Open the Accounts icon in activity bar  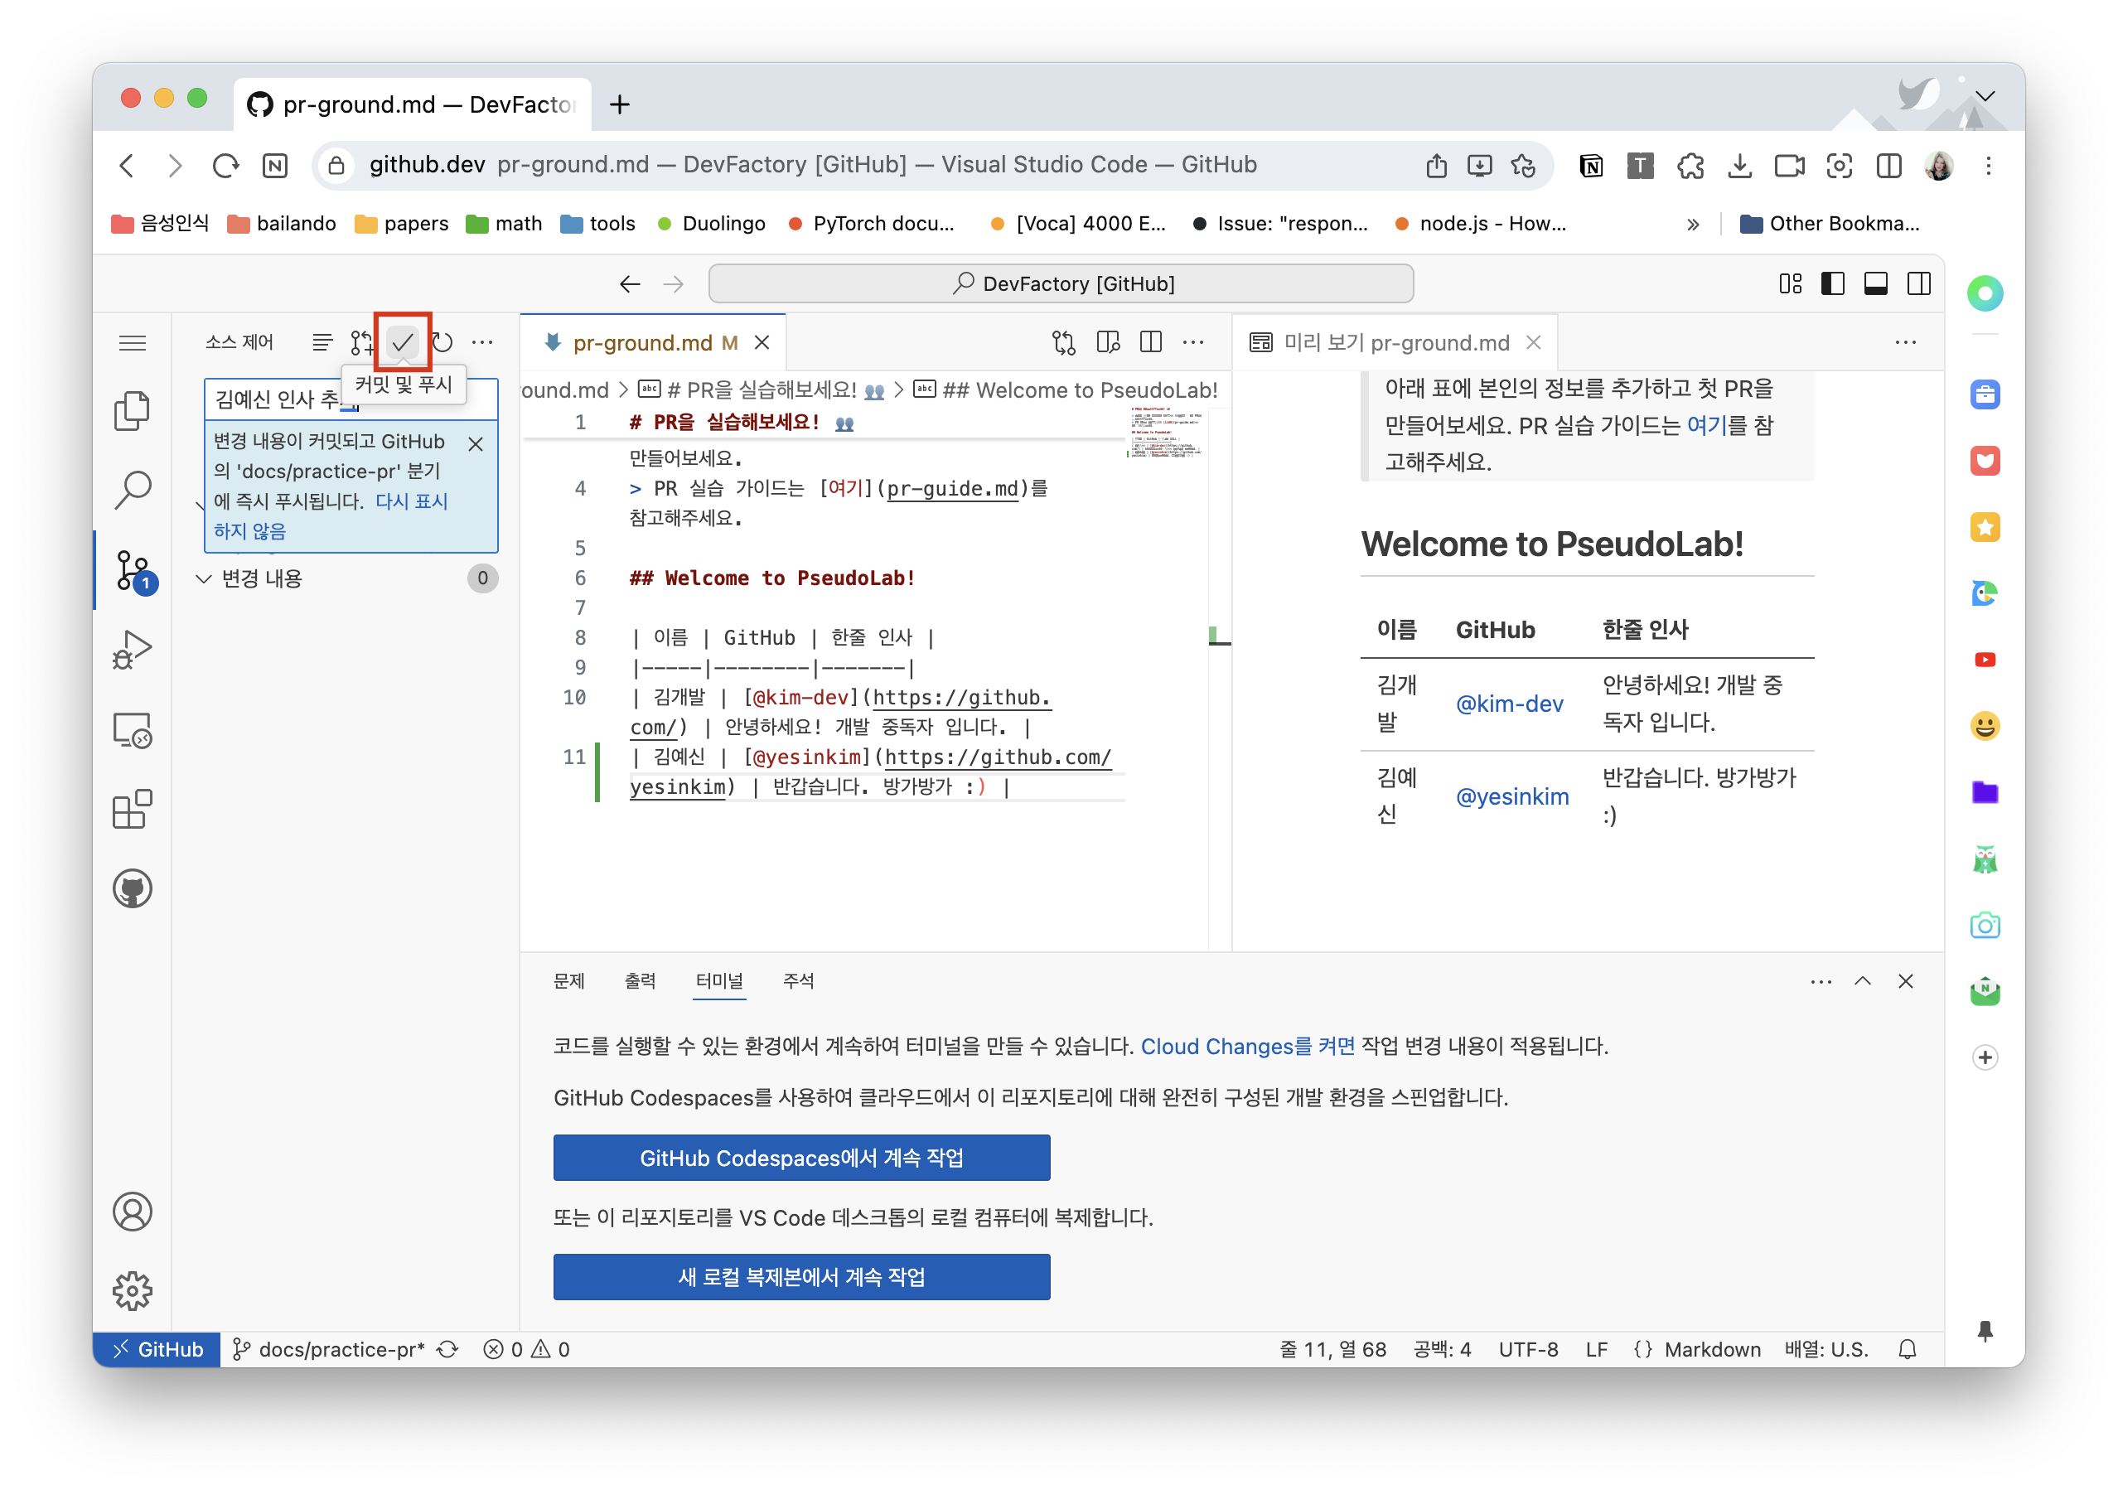coord(132,1212)
